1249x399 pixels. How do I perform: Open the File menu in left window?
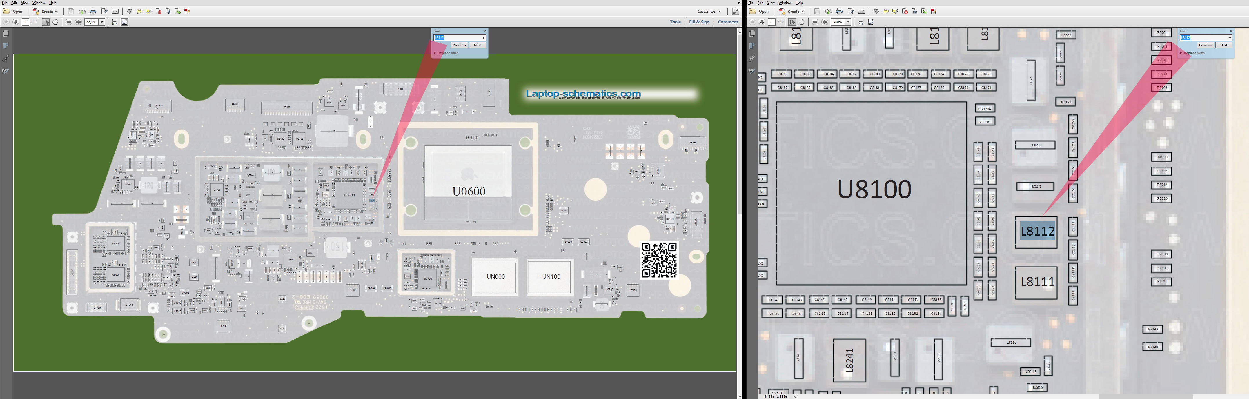pos(4,3)
